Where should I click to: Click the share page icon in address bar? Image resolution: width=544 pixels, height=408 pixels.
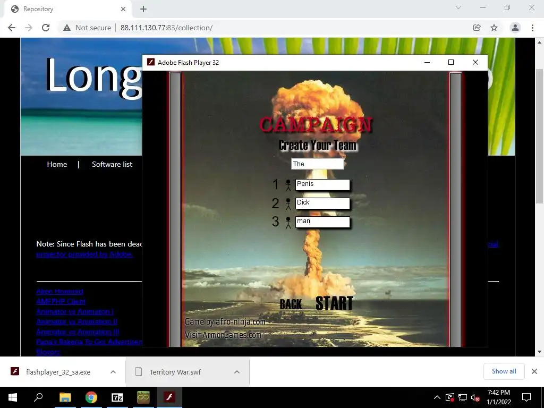[x=477, y=28]
